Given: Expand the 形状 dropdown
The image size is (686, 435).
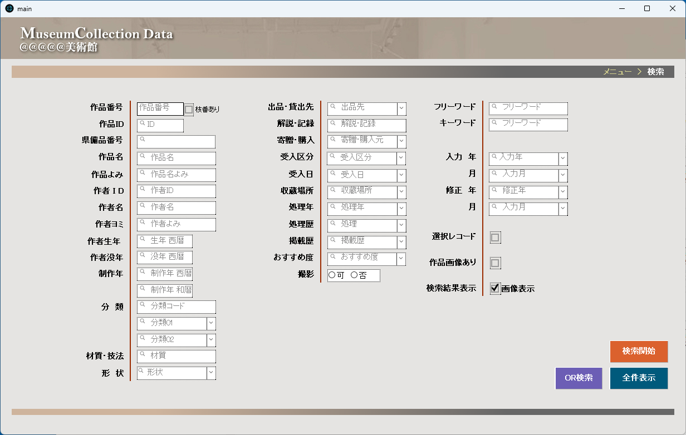Looking at the screenshot, I should [x=211, y=373].
